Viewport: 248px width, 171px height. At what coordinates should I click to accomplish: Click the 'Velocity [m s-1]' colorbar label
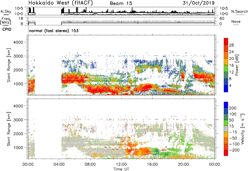pos(242,129)
